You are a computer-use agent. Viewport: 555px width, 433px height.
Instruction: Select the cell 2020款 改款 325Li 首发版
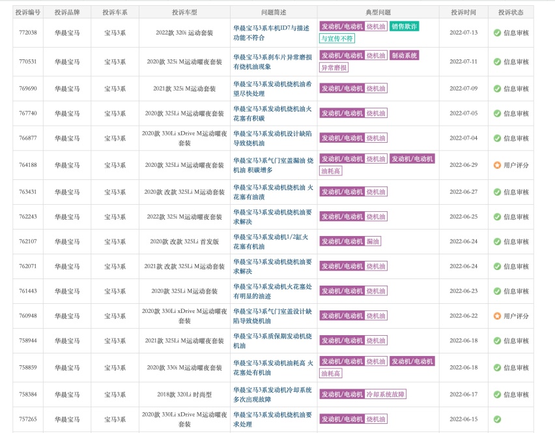[x=184, y=242]
